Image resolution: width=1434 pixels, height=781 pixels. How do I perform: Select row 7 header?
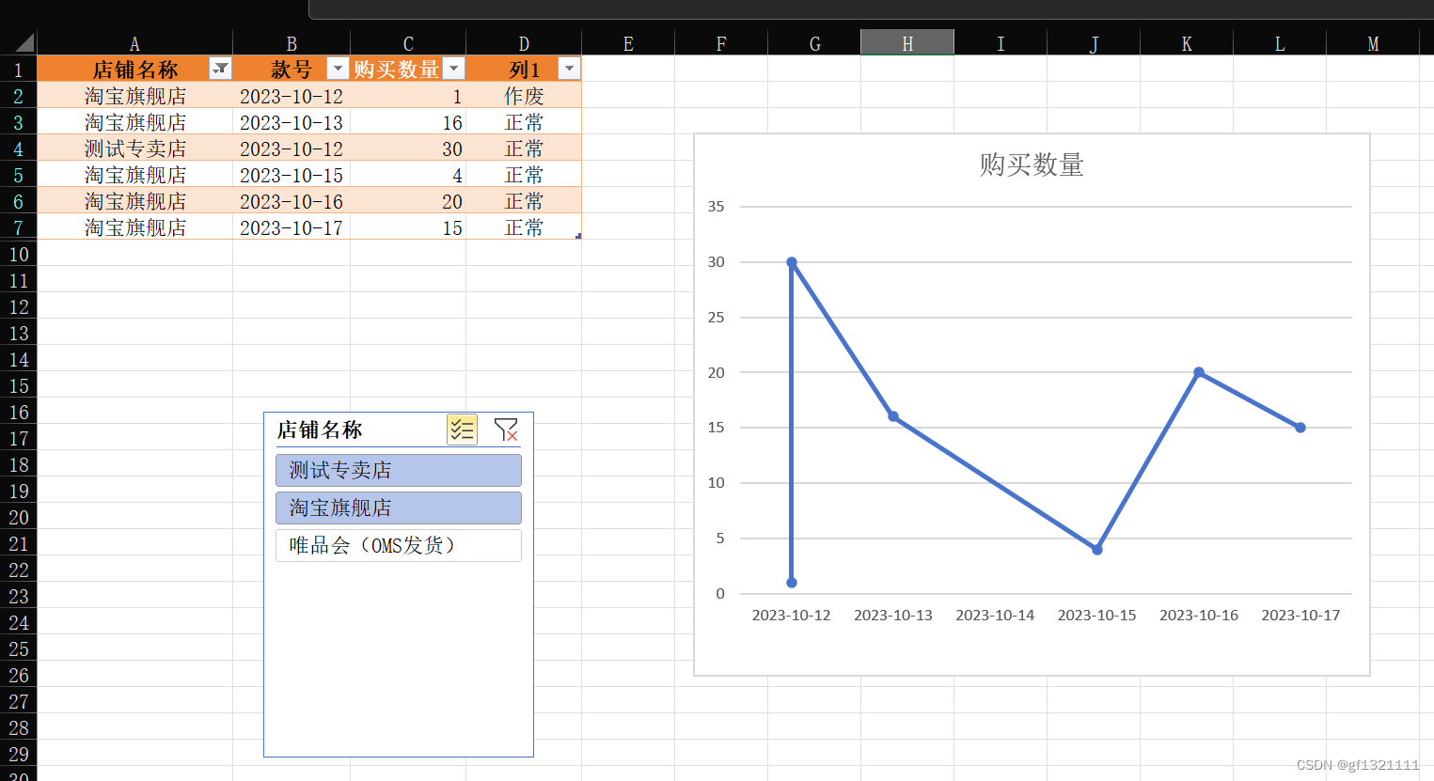pyautogui.click(x=18, y=227)
